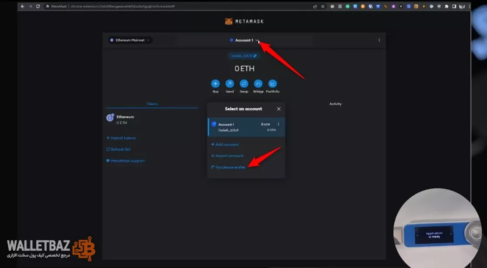This screenshot has height=268, width=487.
Task: Click the Buy icon button
Action: (x=215, y=84)
